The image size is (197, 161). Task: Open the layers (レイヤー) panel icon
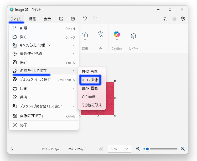pos(134,36)
